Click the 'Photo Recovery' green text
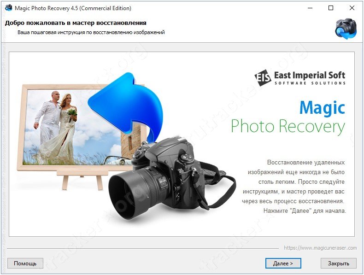Image resolution: width=364 pixels, height=275 pixels. point(288,127)
